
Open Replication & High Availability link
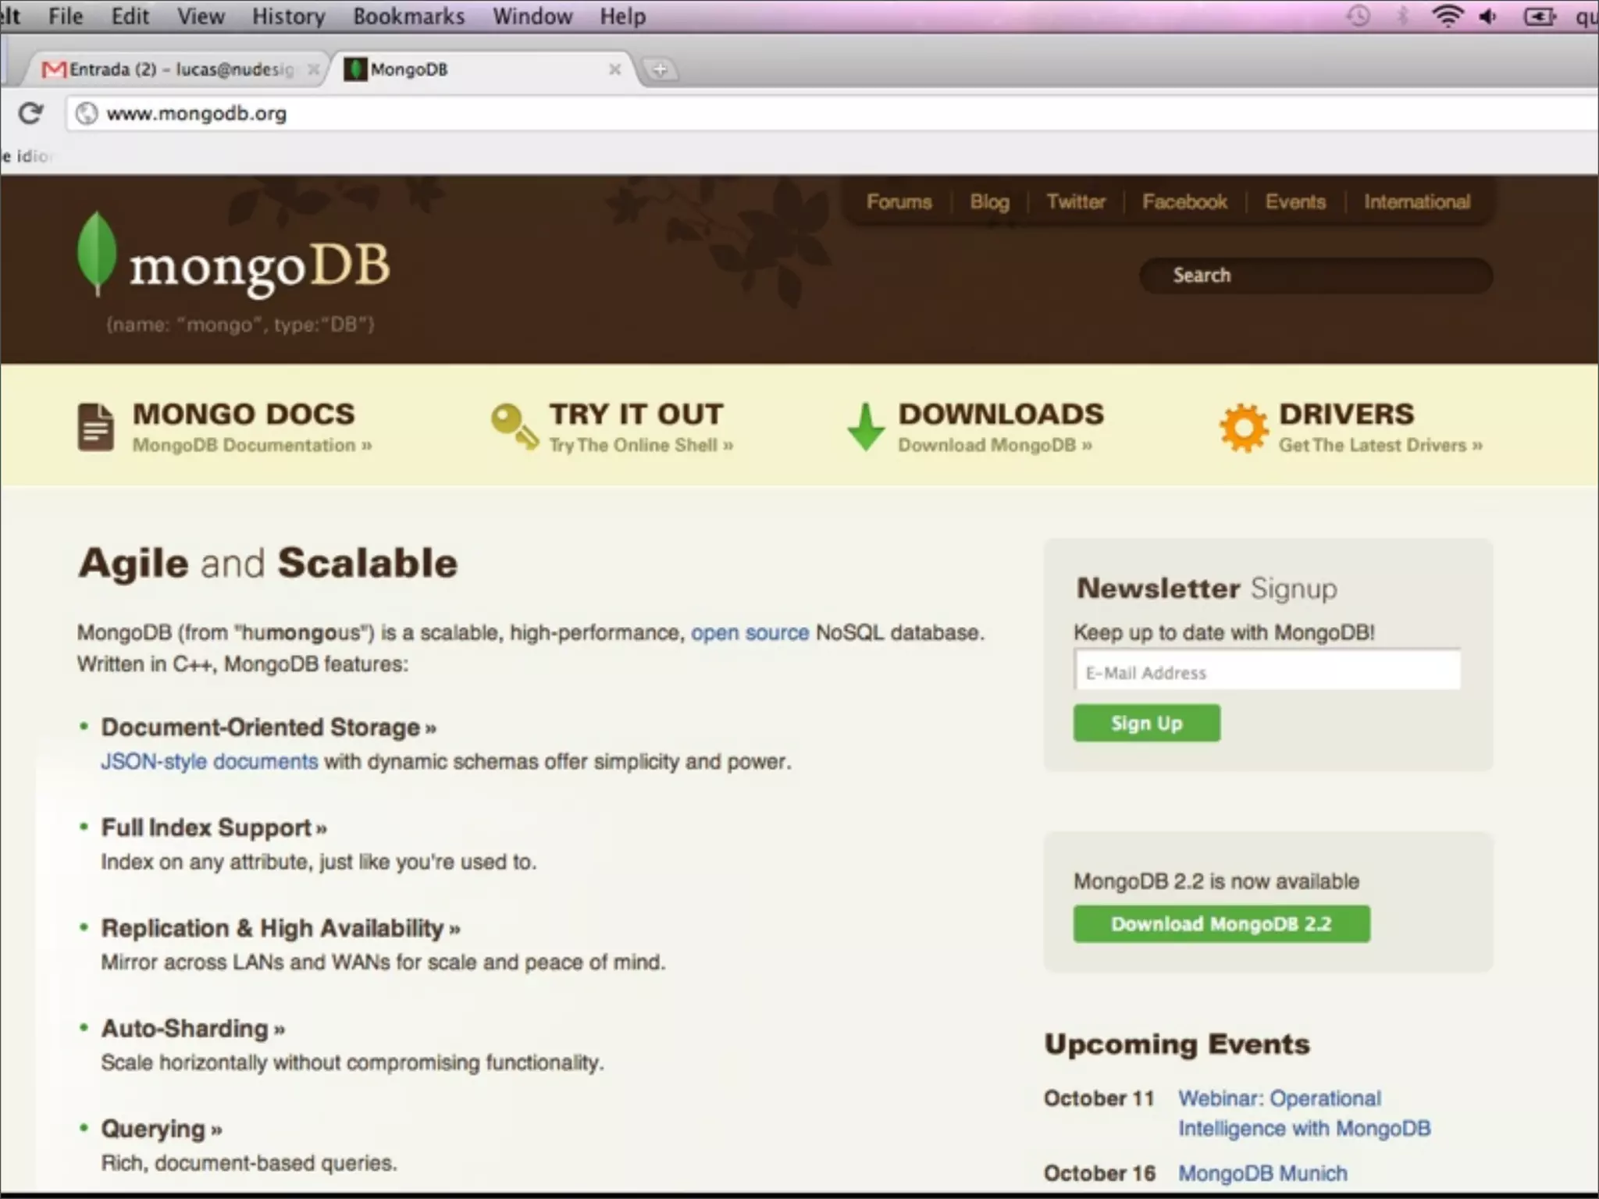(280, 929)
